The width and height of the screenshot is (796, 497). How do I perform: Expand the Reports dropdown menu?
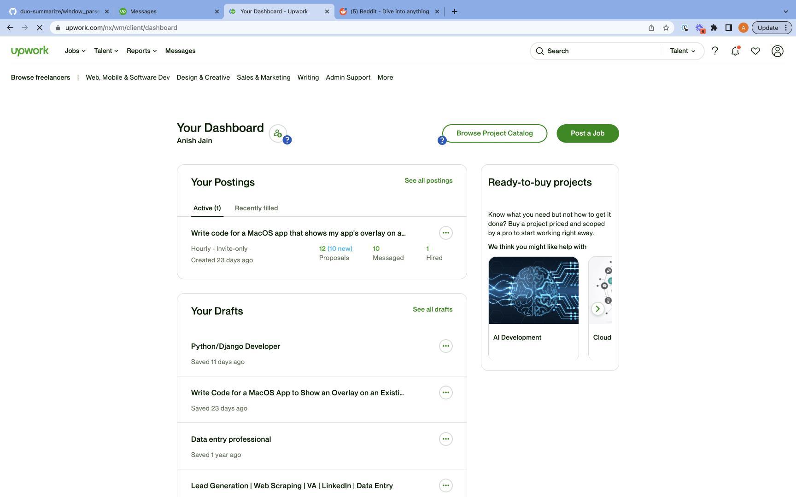point(141,51)
